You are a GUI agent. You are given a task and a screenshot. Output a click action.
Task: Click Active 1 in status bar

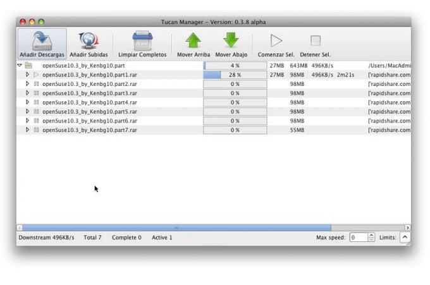click(162, 238)
